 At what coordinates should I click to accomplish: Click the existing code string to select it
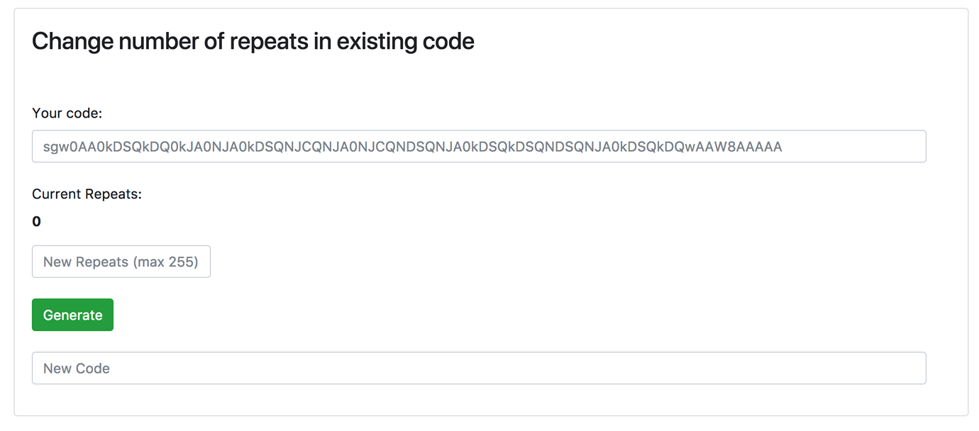413,147
